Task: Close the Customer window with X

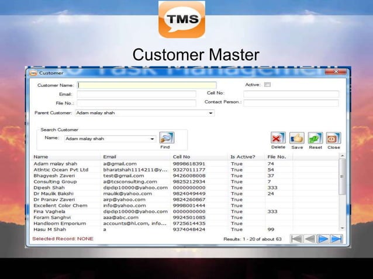Action: [x=336, y=71]
